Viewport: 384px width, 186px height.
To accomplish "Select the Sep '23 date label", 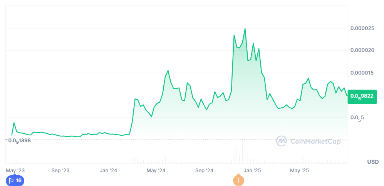I will (x=61, y=170).
